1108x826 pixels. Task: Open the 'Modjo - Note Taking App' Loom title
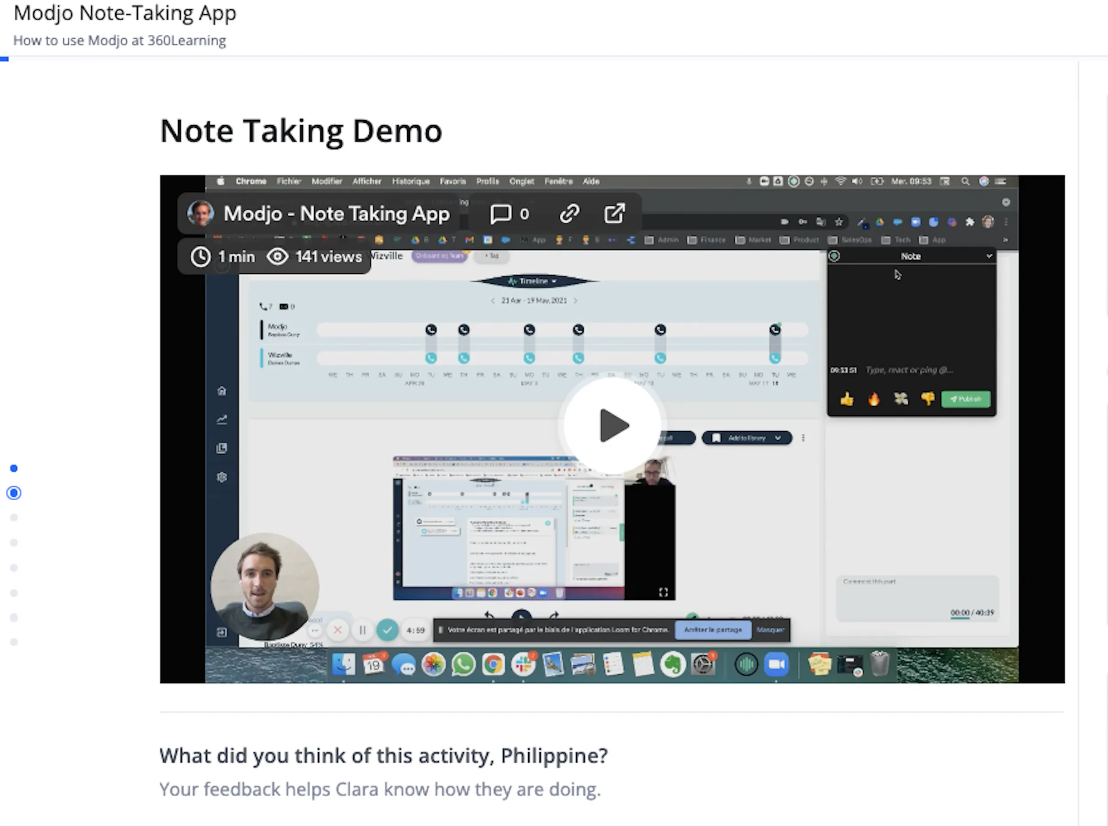point(336,214)
